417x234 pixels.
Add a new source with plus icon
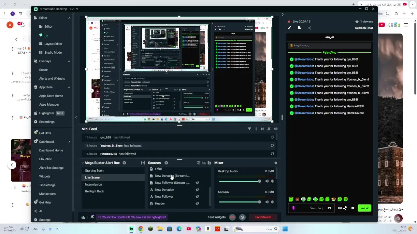pyautogui.click(x=166, y=163)
